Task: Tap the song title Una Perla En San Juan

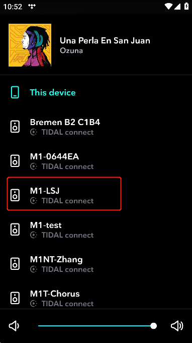Action: pos(105,40)
